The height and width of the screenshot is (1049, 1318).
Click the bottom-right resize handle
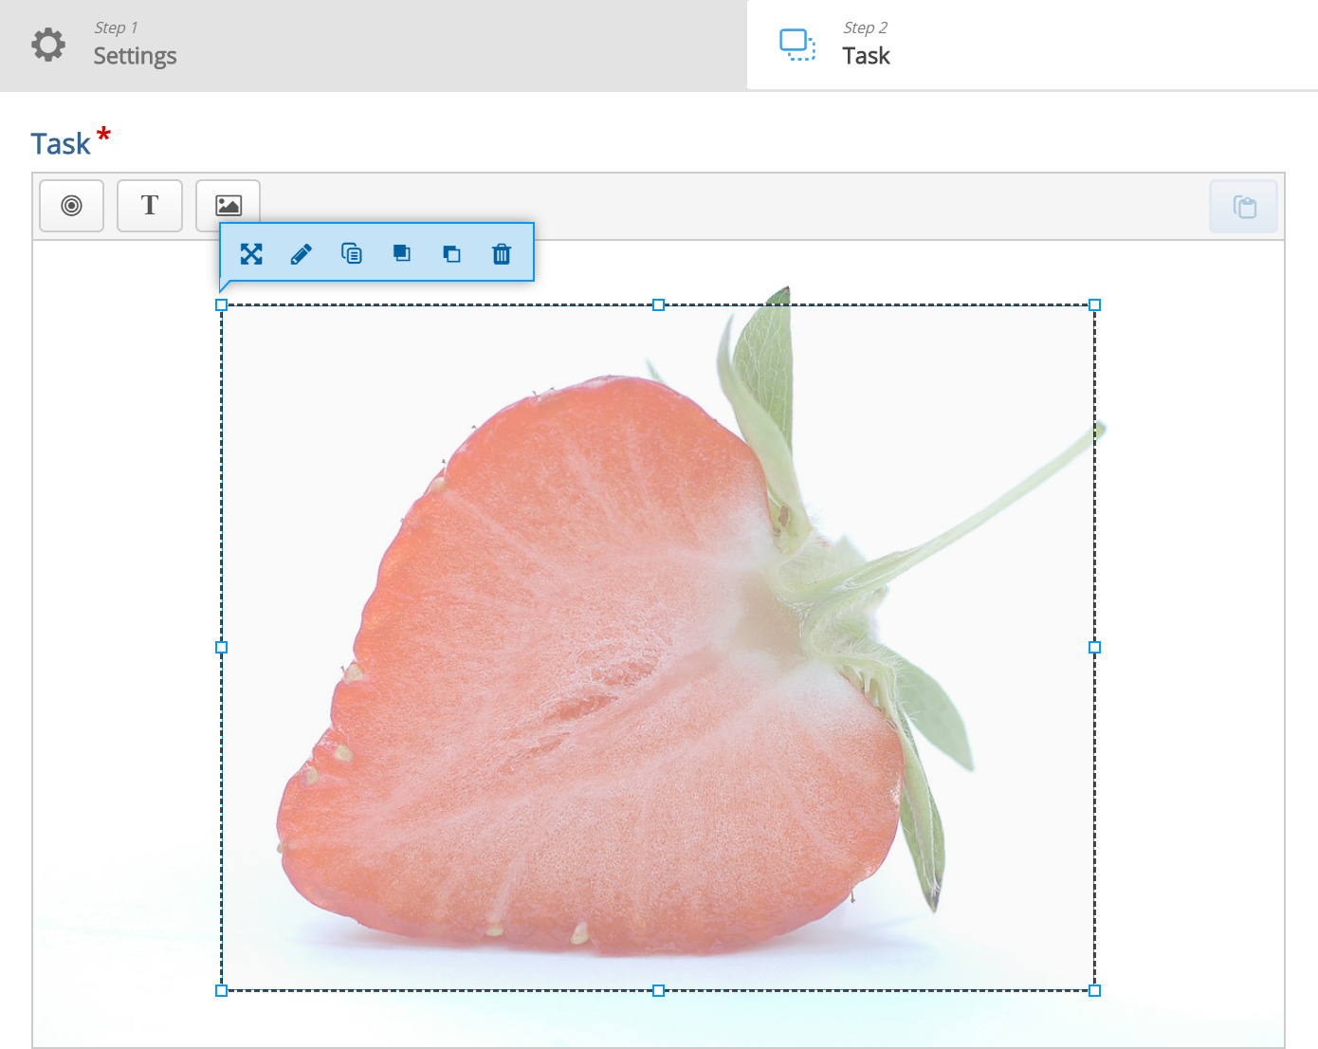[x=1094, y=990]
